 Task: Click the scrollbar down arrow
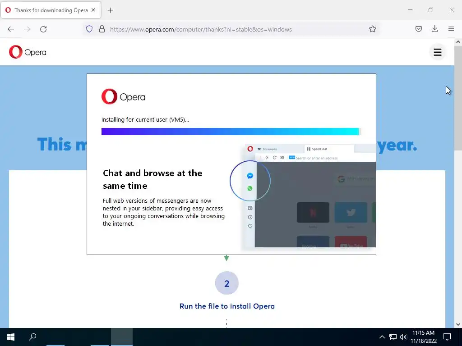click(458, 324)
